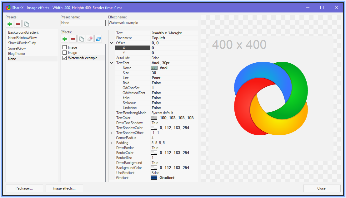Image resolution: width=346 pixels, height=198 pixels.
Task: Enable the second Image effect checkbox
Action: click(x=65, y=53)
